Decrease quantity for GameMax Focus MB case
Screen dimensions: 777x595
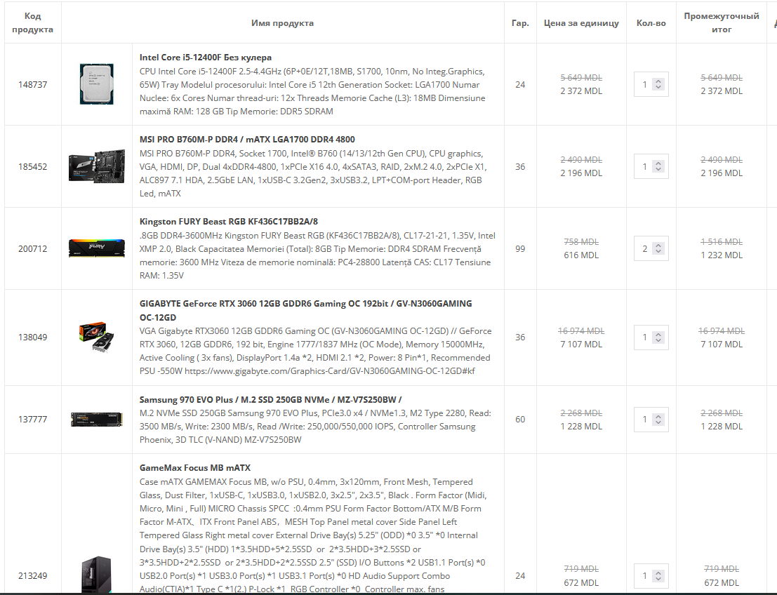coord(658,579)
